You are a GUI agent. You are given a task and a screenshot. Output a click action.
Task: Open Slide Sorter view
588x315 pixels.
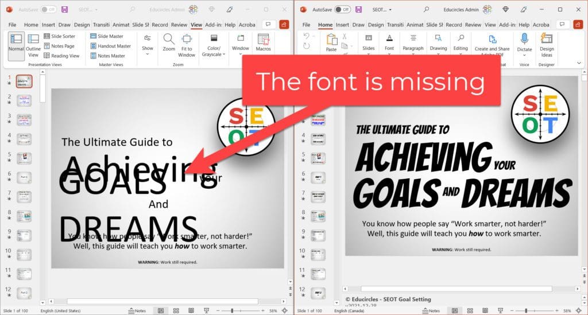click(x=59, y=36)
